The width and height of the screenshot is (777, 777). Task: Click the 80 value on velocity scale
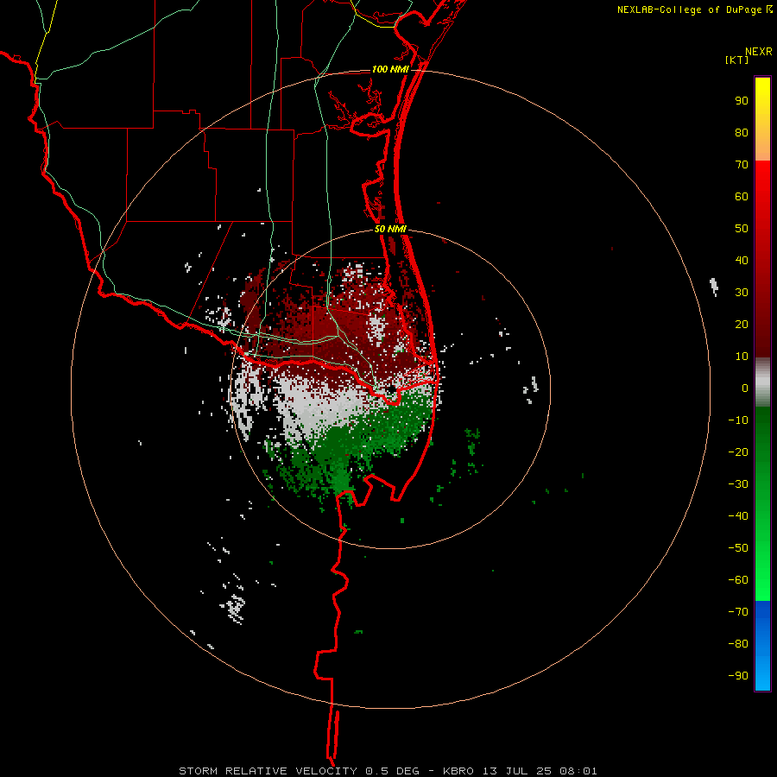[742, 133]
